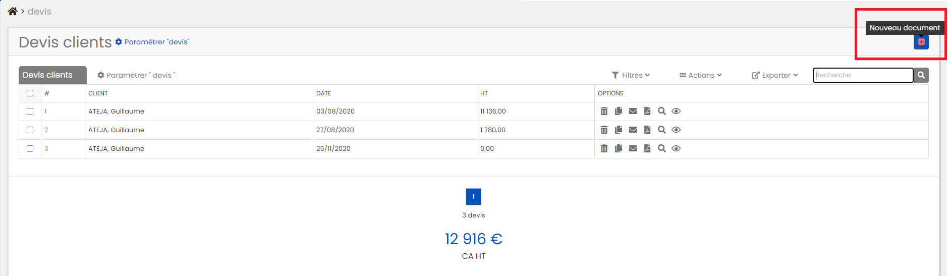Check the box for quote 1
948x276 pixels.
(30, 111)
